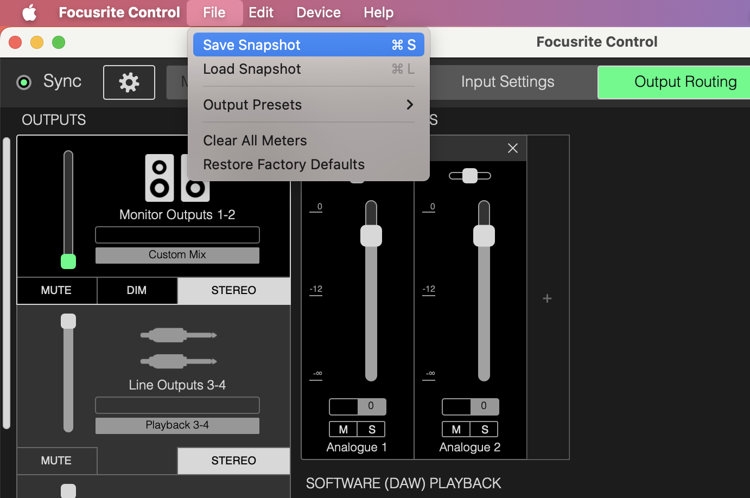The height and width of the screenshot is (498, 750).
Task: Switch to the Output Routing tab
Action: [674, 82]
